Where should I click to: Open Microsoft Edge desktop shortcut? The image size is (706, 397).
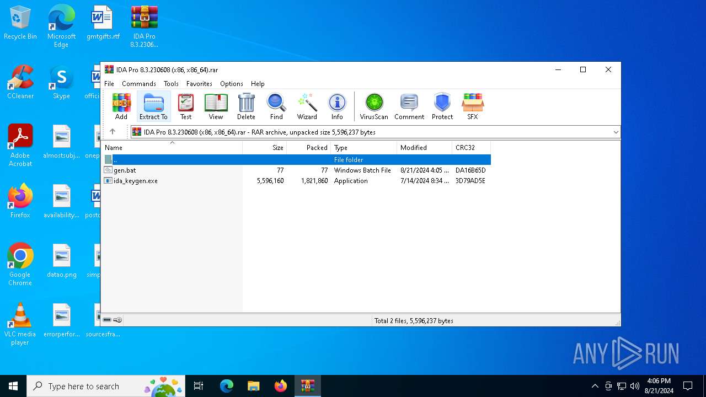pyautogui.click(x=61, y=26)
